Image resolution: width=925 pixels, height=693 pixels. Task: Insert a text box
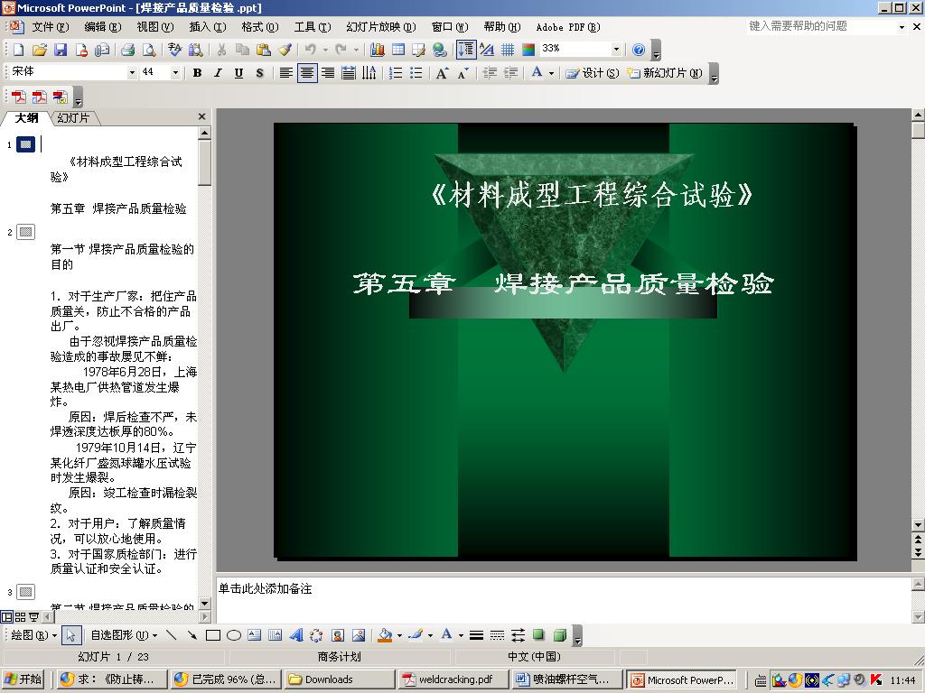pos(254,635)
